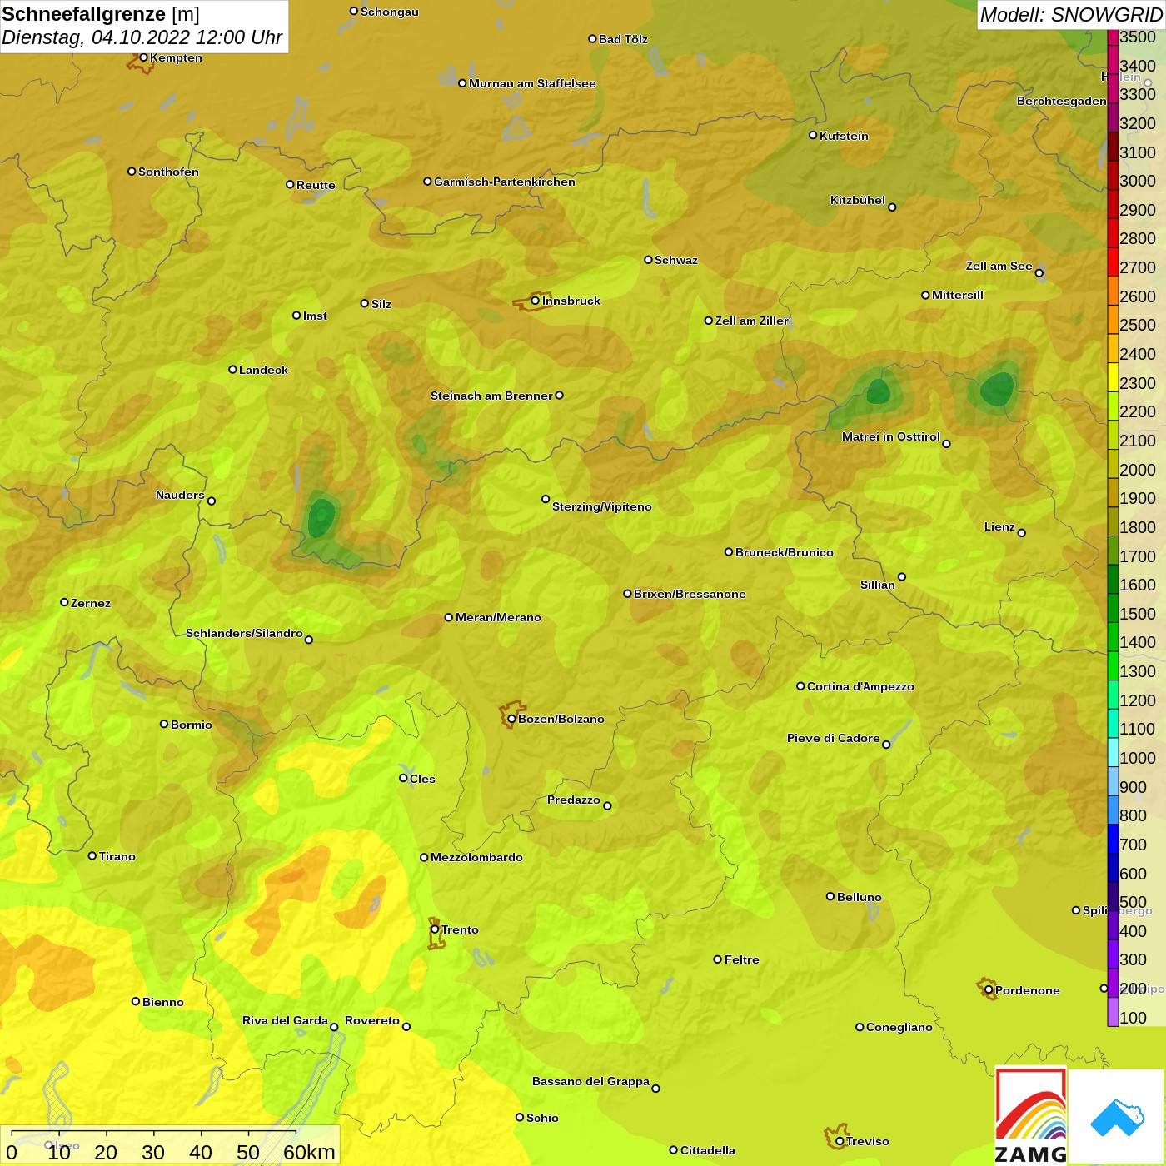Viewport: 1166px width, 1166px height.
Task: Click the Steinach am Brenner label
Action: pos(491,396)
